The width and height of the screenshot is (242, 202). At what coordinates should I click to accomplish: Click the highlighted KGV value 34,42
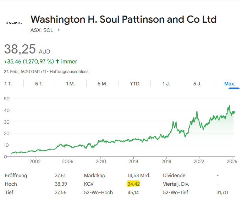134,184
